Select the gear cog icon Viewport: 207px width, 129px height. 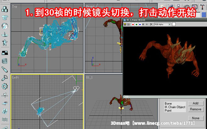(5, 86)
